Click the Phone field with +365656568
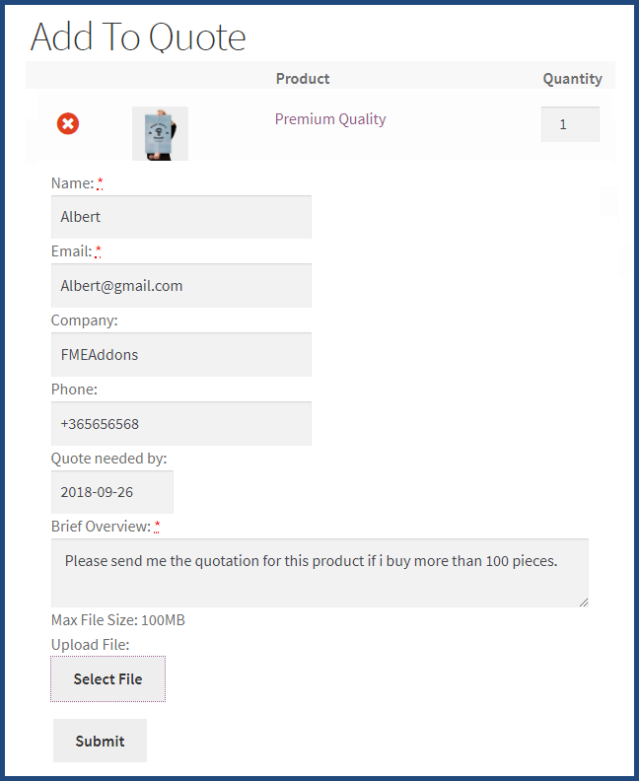639x781 pixels. click(181, 424)
